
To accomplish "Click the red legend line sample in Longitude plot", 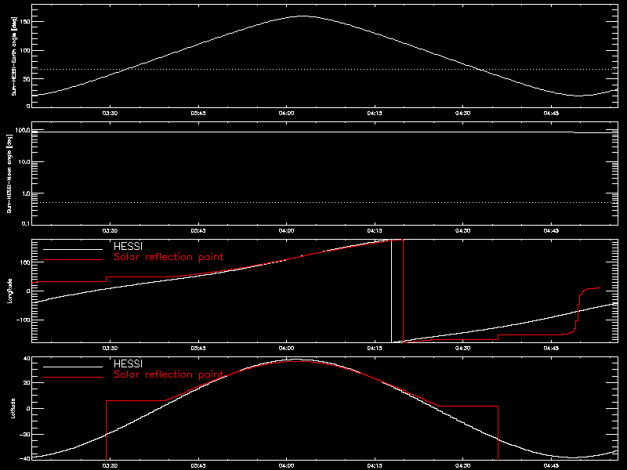I will (73, 260).
